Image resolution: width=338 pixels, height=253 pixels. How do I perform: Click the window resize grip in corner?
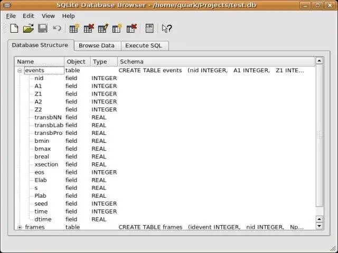pos(333,248)
